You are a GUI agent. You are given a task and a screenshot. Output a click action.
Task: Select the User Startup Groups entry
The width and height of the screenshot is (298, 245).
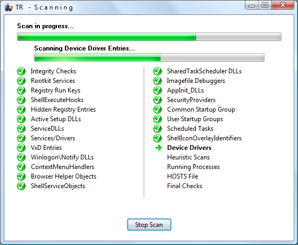(195, 119)
